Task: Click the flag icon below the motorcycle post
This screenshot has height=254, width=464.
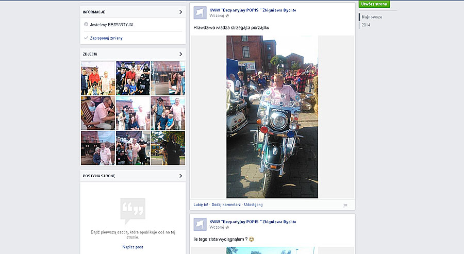Action: [x=345, y=205]
